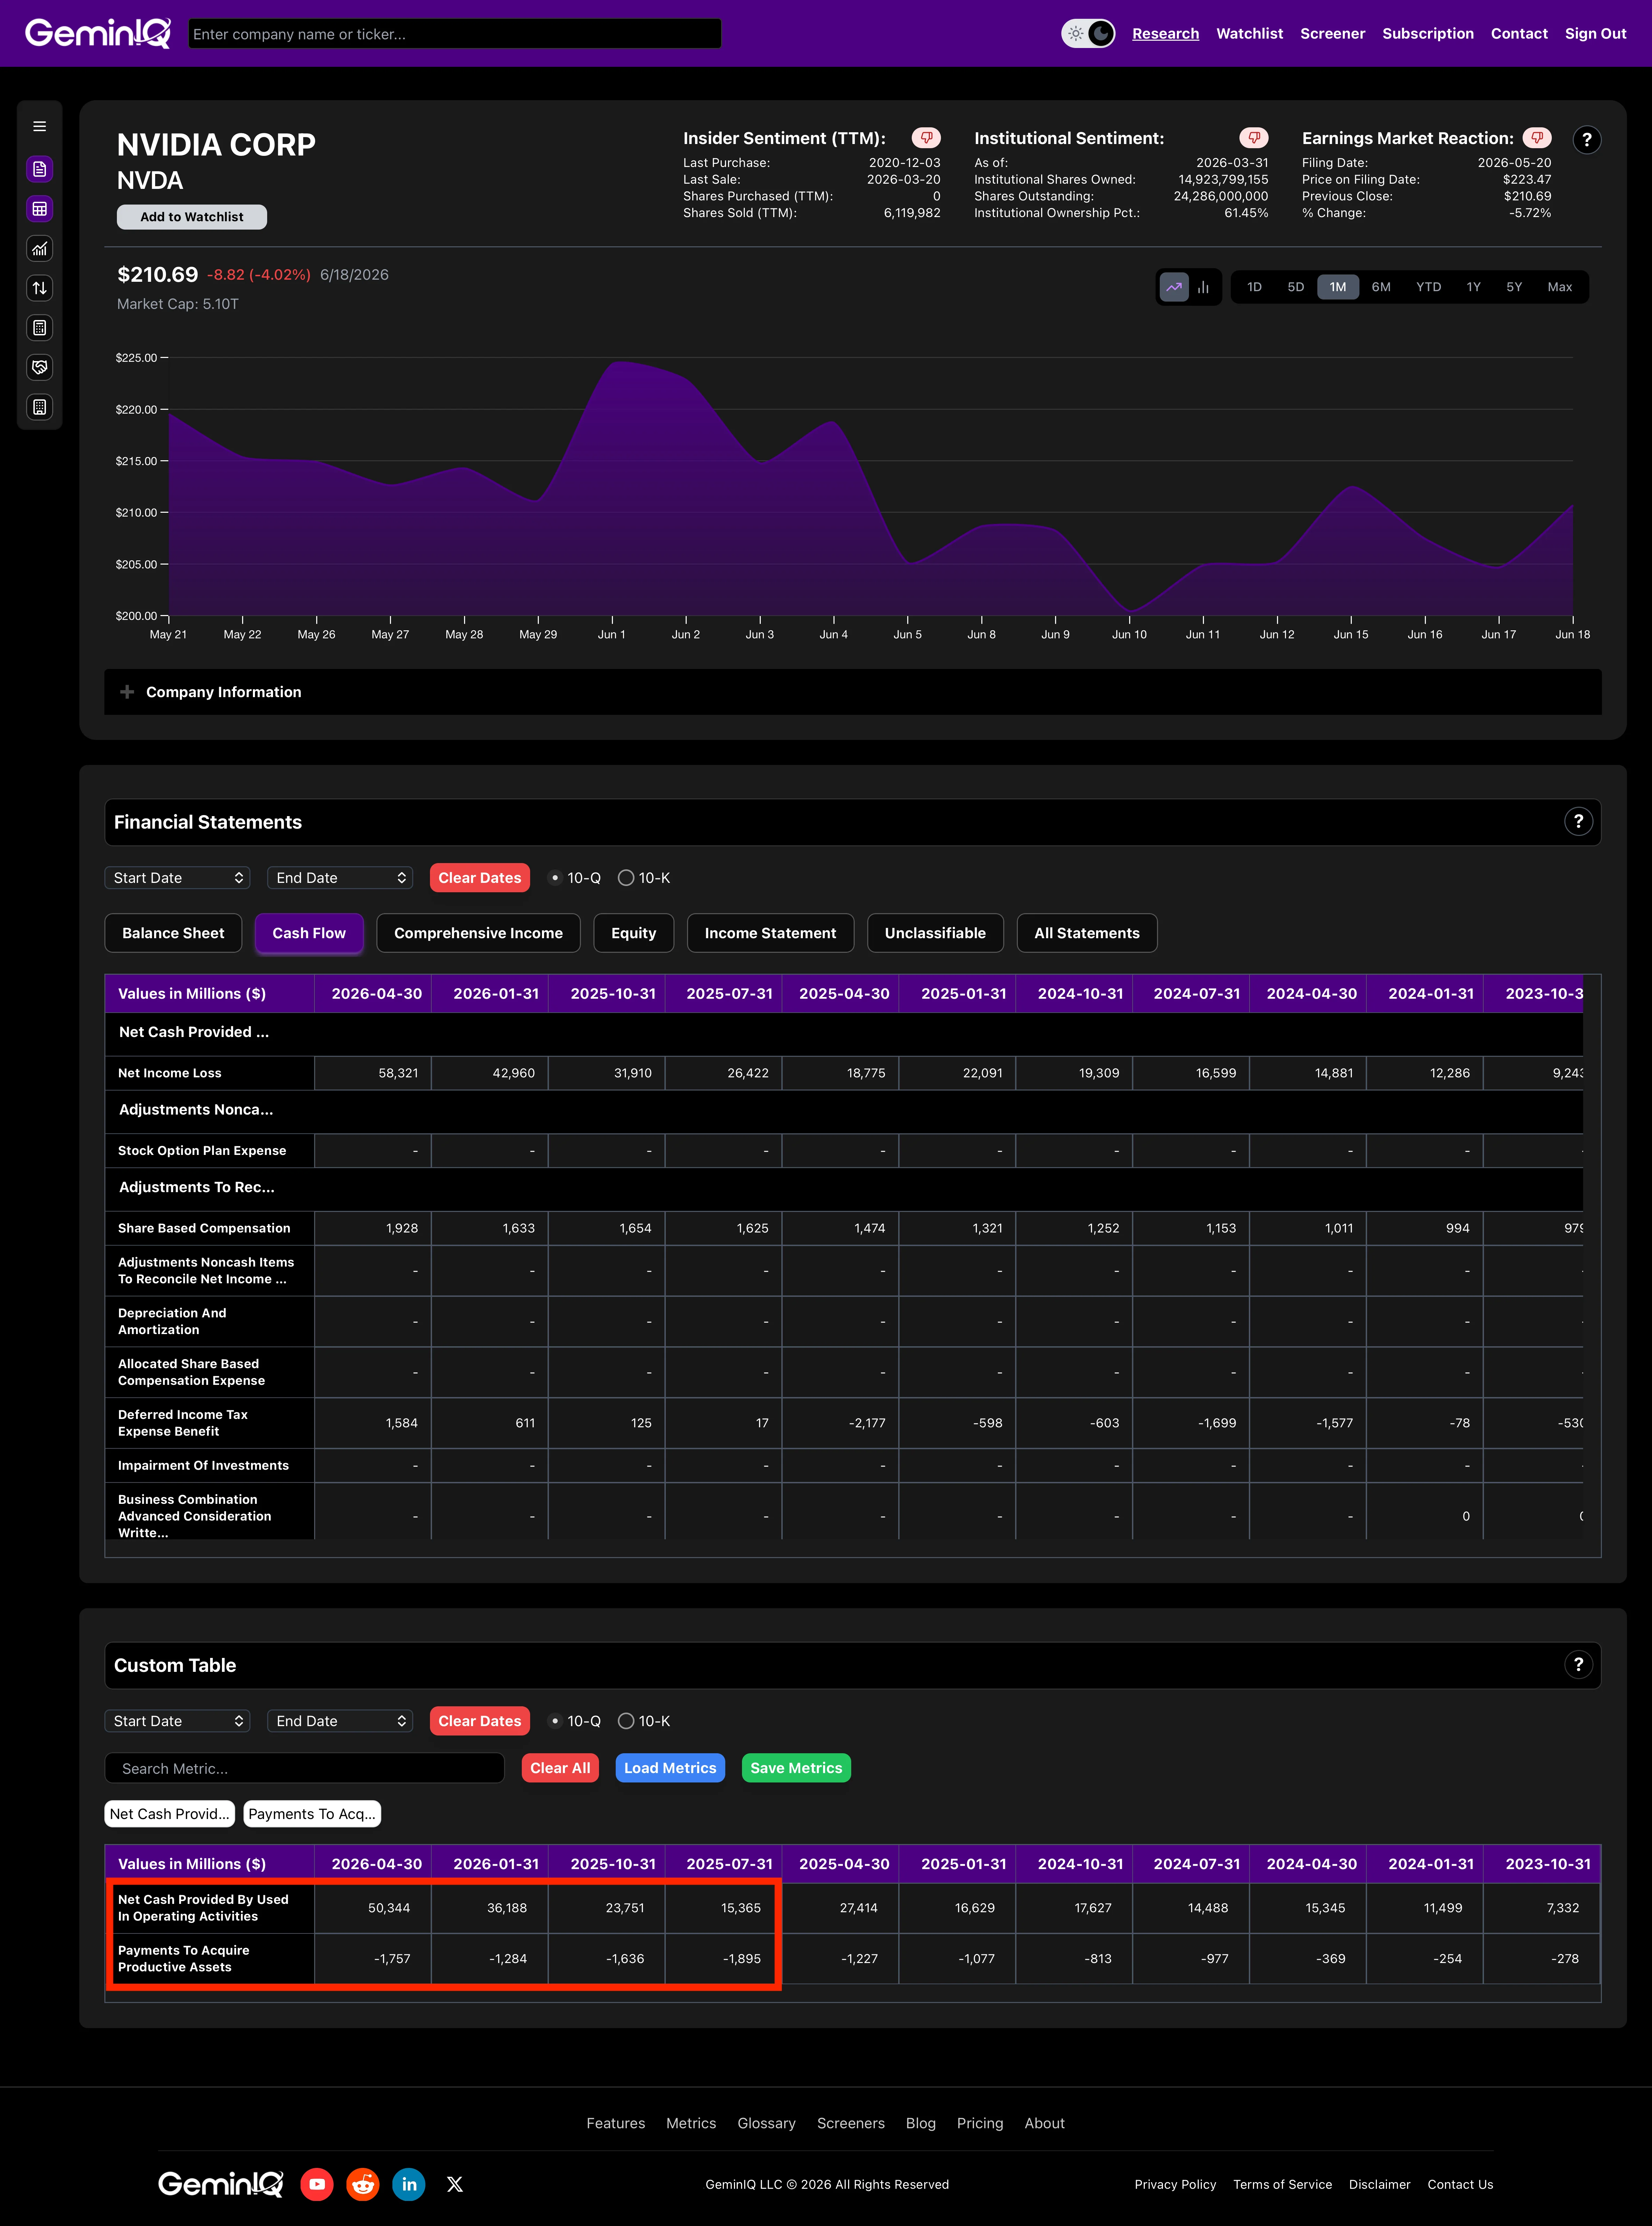Image resolution: width=1652 pixels, height=2226 pixels.
Task: Click the Save Metrics button
Action: [x=796, y=1768]
